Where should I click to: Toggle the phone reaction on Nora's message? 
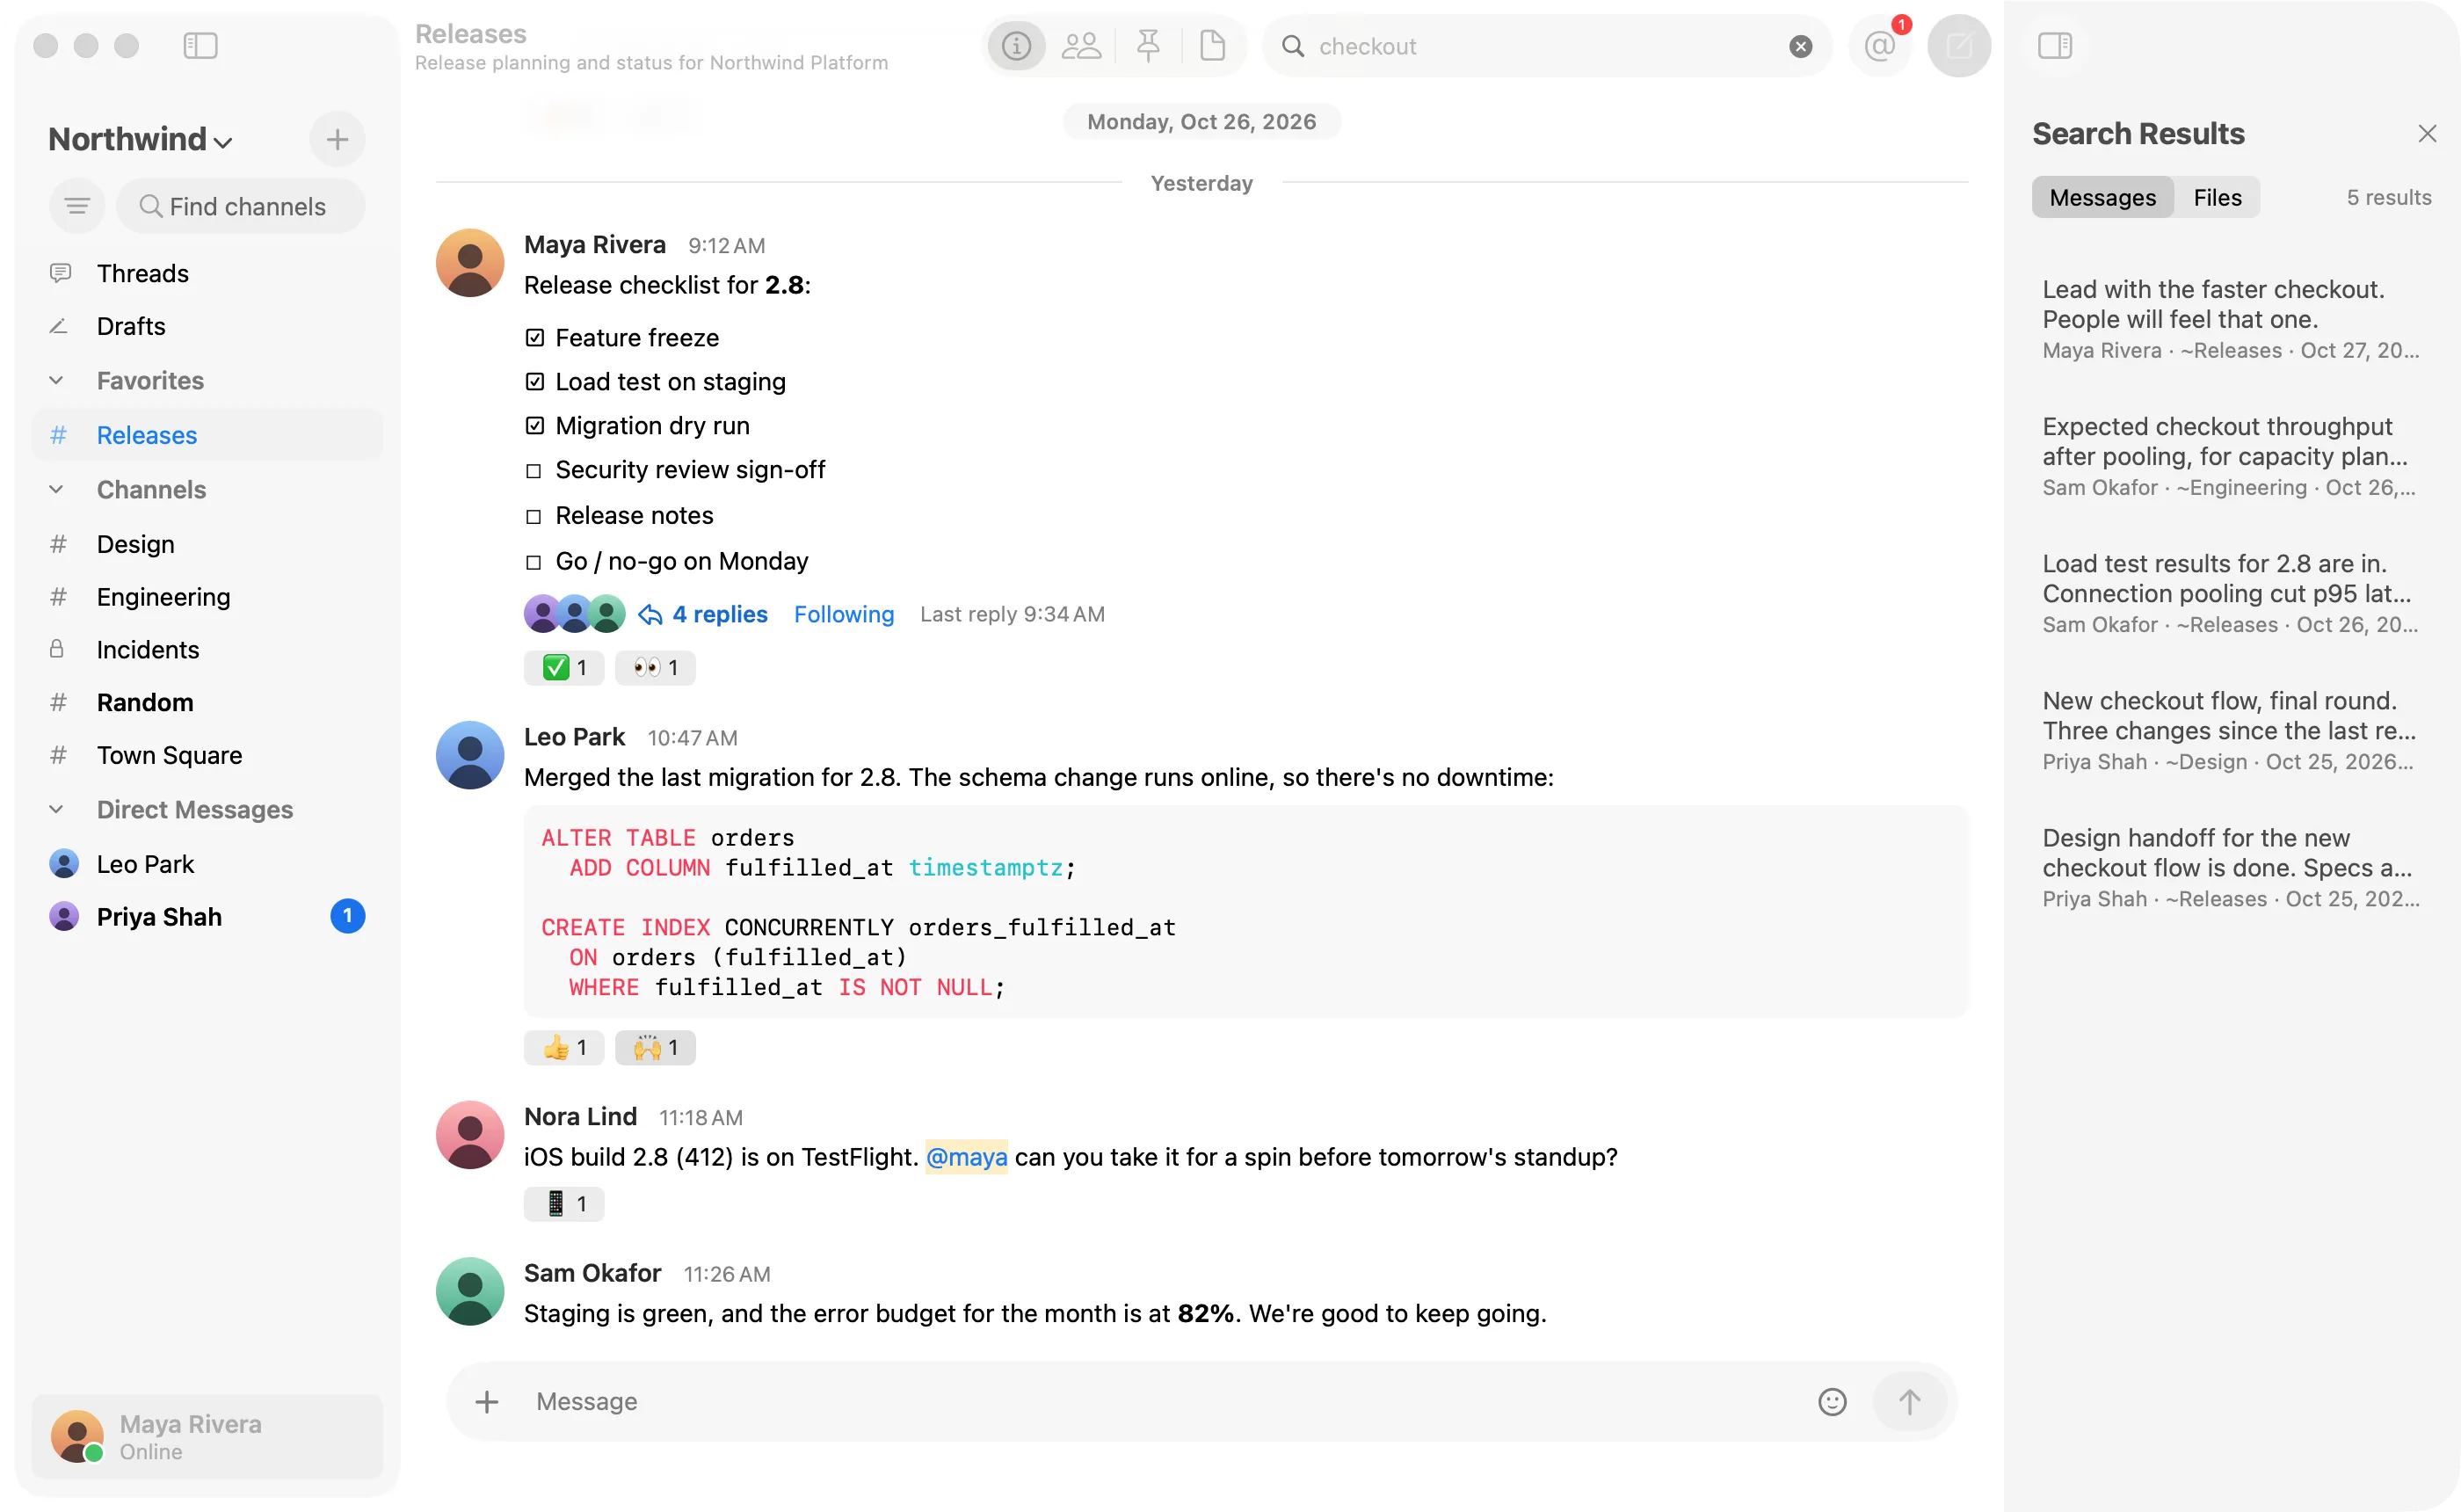(x=563, y=1204)
